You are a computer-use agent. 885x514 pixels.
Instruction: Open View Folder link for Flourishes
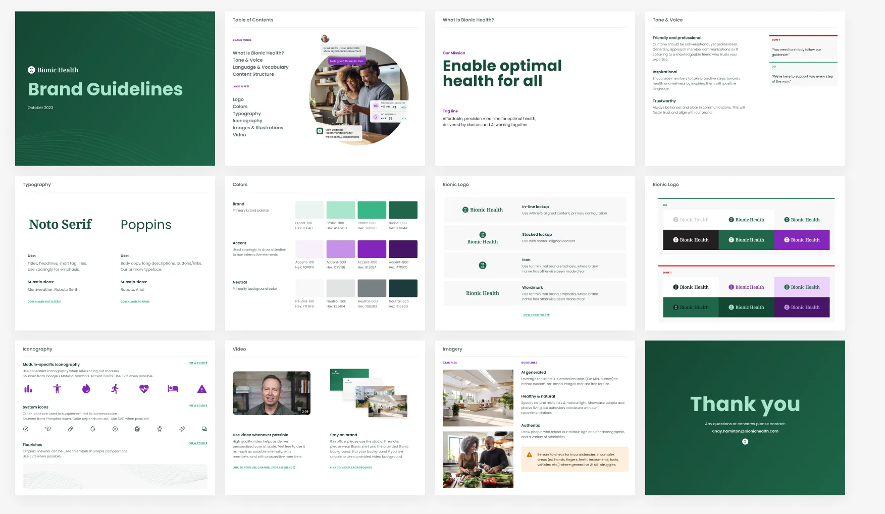click(x=198, y=443)
